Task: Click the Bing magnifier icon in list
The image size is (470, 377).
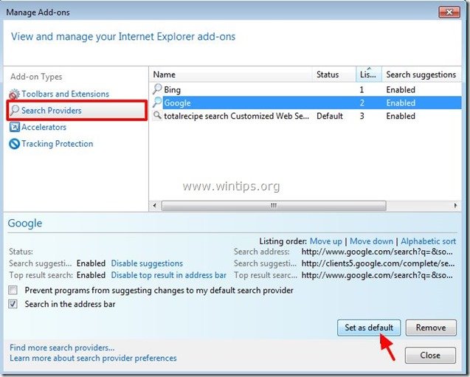Action: 157,89
